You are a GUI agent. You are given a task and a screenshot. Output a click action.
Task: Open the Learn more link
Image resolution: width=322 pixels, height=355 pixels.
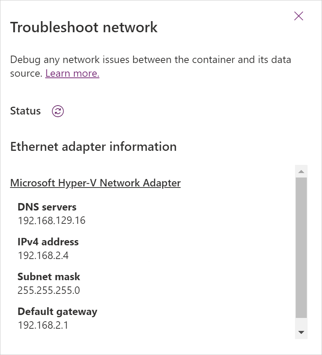click(x=72, y=73)
